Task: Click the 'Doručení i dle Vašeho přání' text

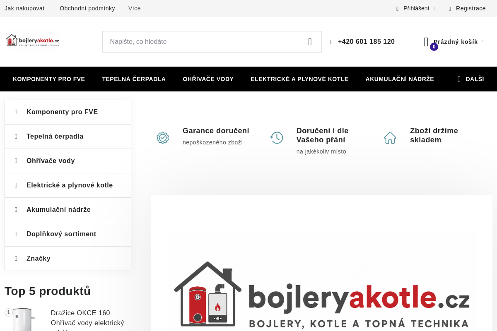Action: point(323,135)
